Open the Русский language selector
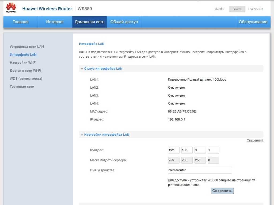The image size is (274, 205). coord(256,9)
